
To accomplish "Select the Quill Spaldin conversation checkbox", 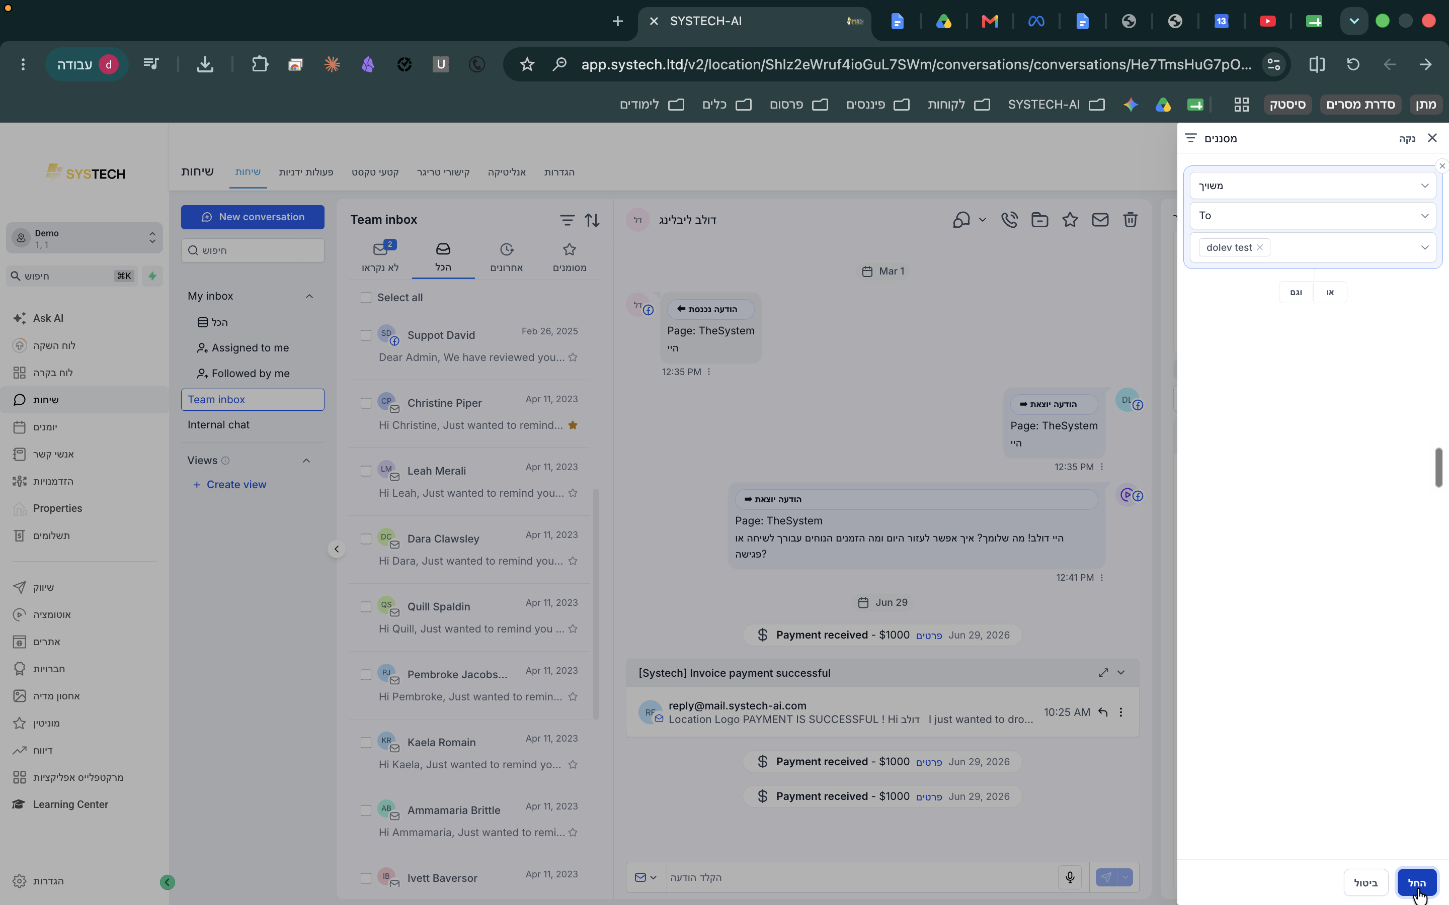I will pos(366,607).
